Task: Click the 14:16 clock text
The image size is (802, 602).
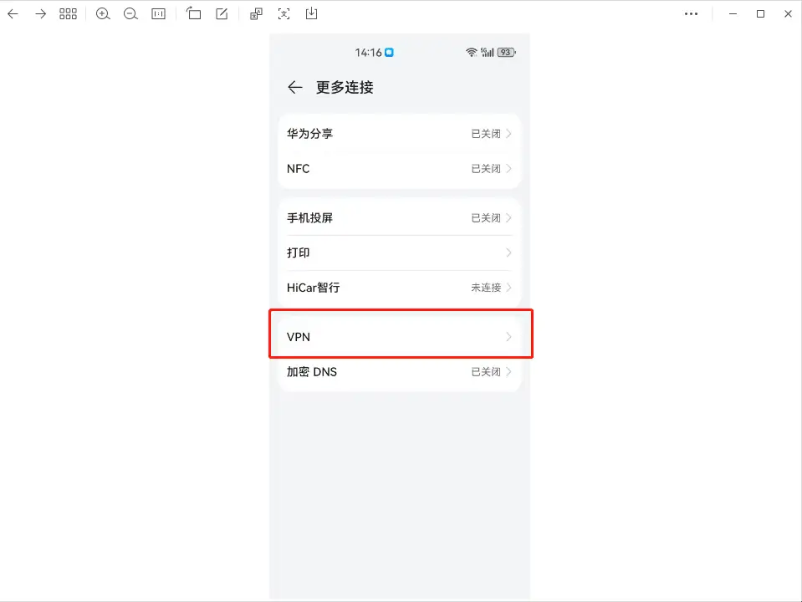Action: tap(368, 52)
